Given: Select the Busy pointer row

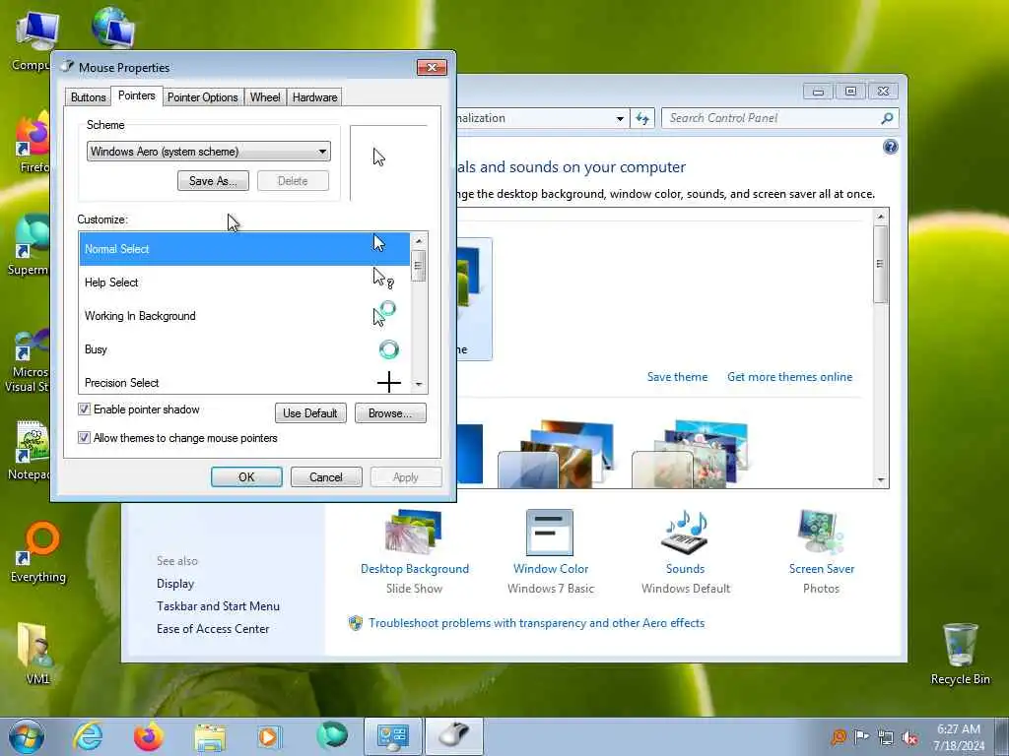Looking at the screenshot, I should pyautogui.click(x=244, y=349).
